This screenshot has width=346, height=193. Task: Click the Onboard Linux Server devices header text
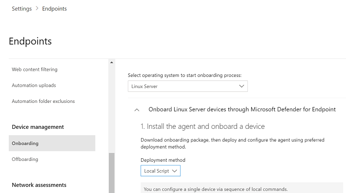pos(242,109)
